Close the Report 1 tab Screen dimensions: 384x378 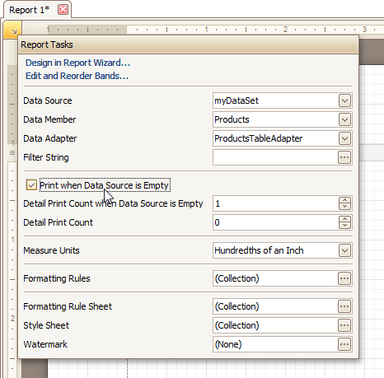(63, 10)
